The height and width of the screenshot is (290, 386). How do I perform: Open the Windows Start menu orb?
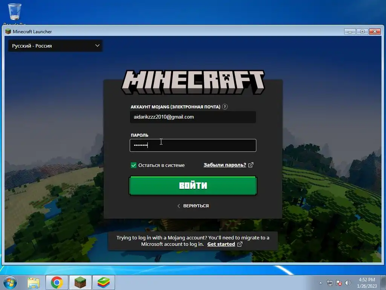tap(10, 282)
